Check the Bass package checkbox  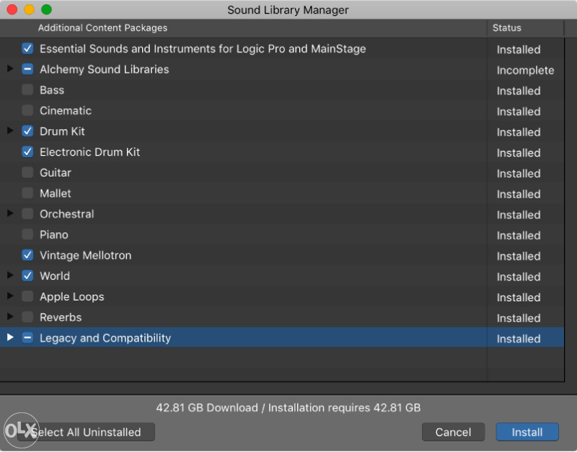click(27, 89)
